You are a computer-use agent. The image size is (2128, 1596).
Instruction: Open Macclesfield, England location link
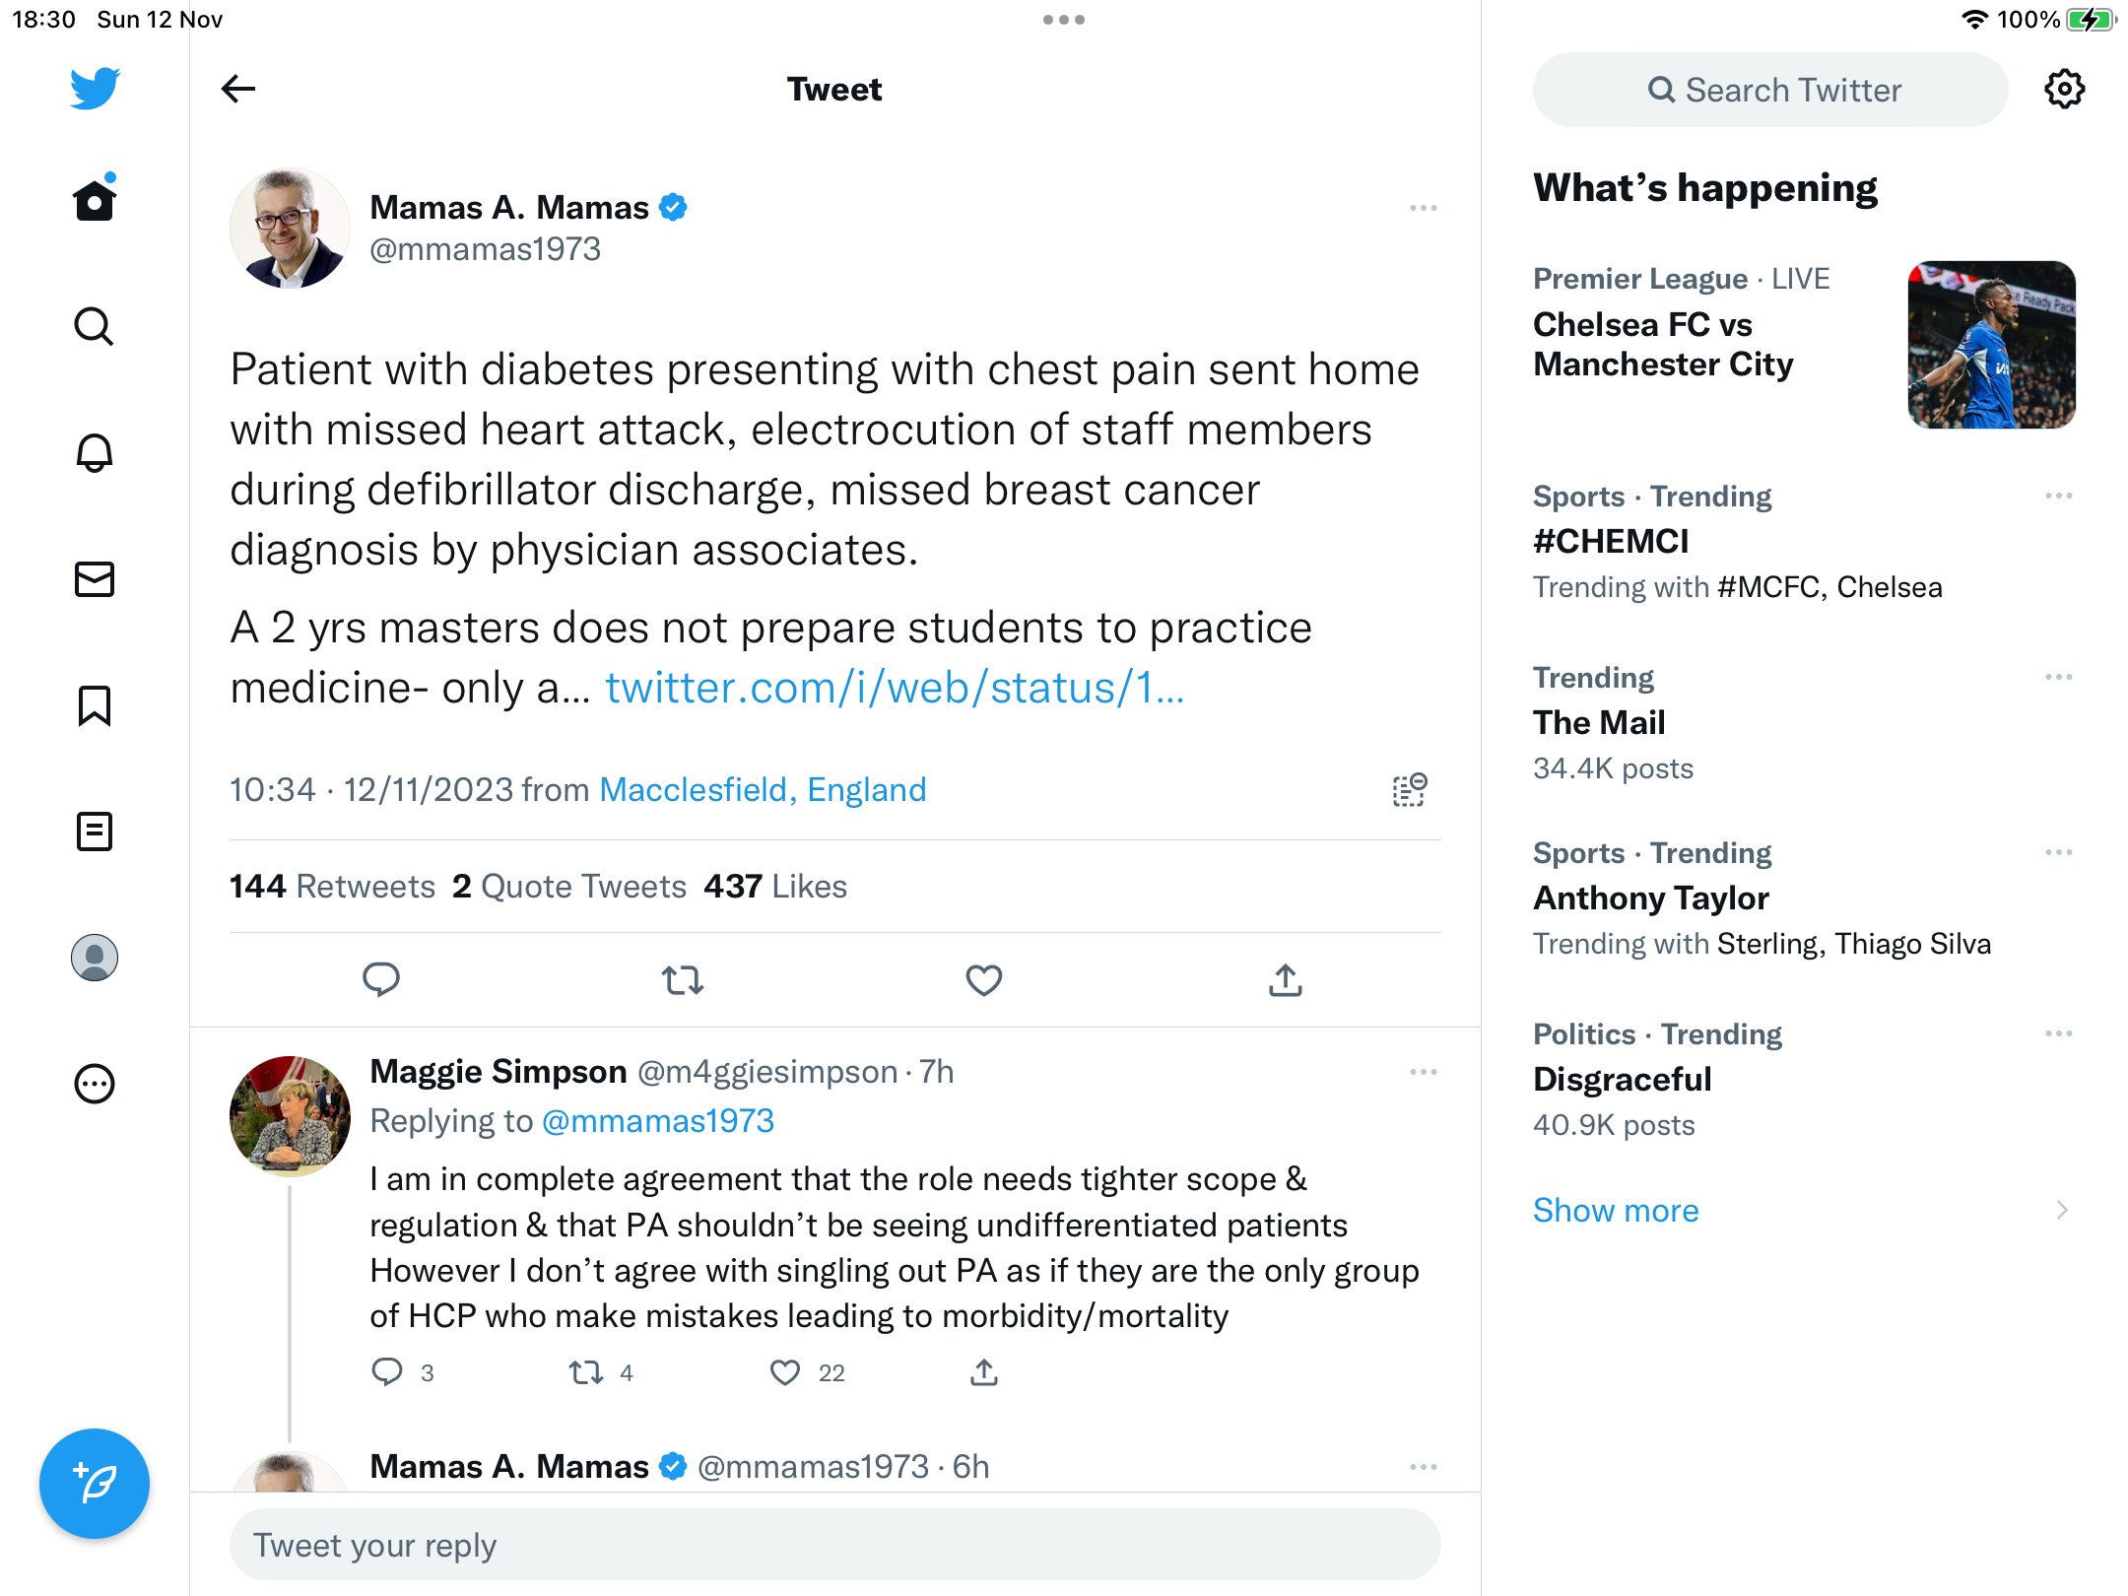[x=763, y=789]
